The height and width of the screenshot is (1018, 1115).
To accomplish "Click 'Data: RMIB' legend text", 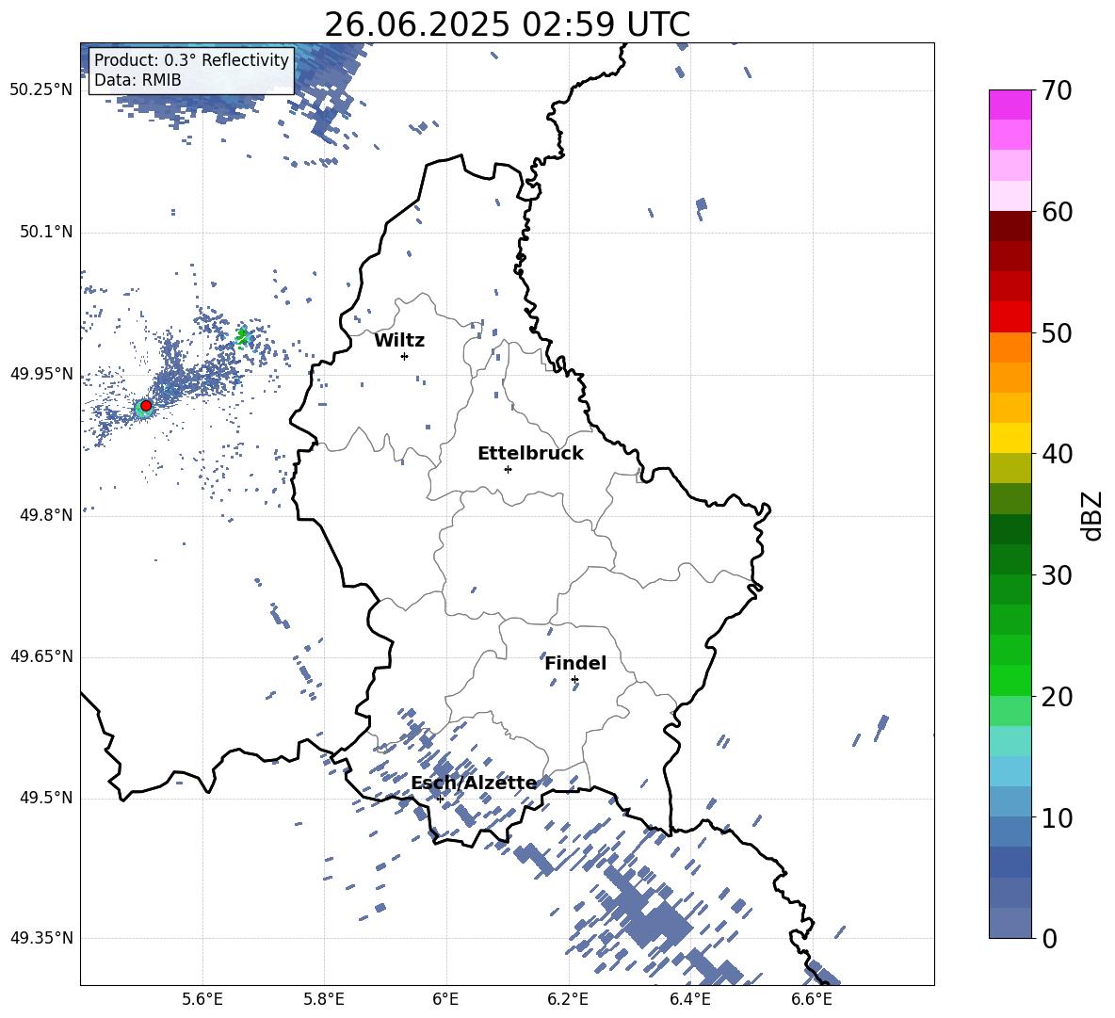I will [137, 80].
